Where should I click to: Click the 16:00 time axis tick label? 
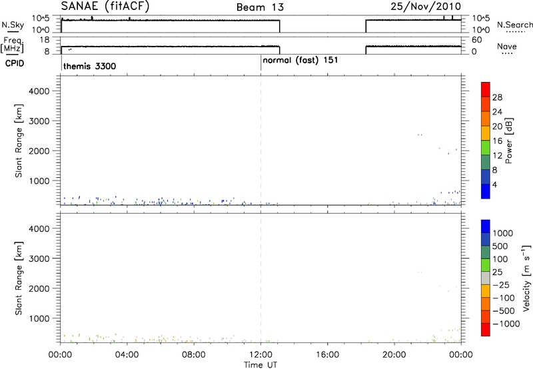click(x=327, y=355)
